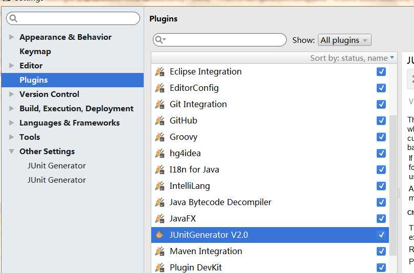Uncheck the GitHub plugin checkbox
The height and width of the screenshot is (273, 414).
(x=381, y=121)
